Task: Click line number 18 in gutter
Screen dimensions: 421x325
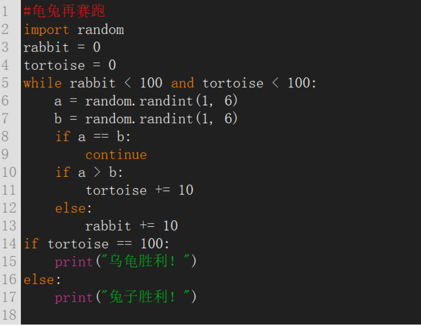Action: click(10, 315)
